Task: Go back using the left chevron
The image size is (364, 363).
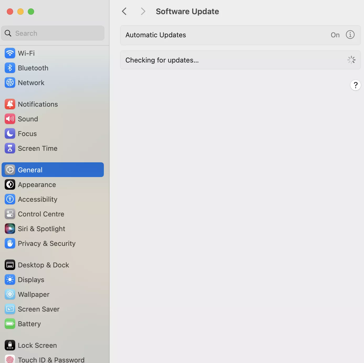Action: (124, 11)
